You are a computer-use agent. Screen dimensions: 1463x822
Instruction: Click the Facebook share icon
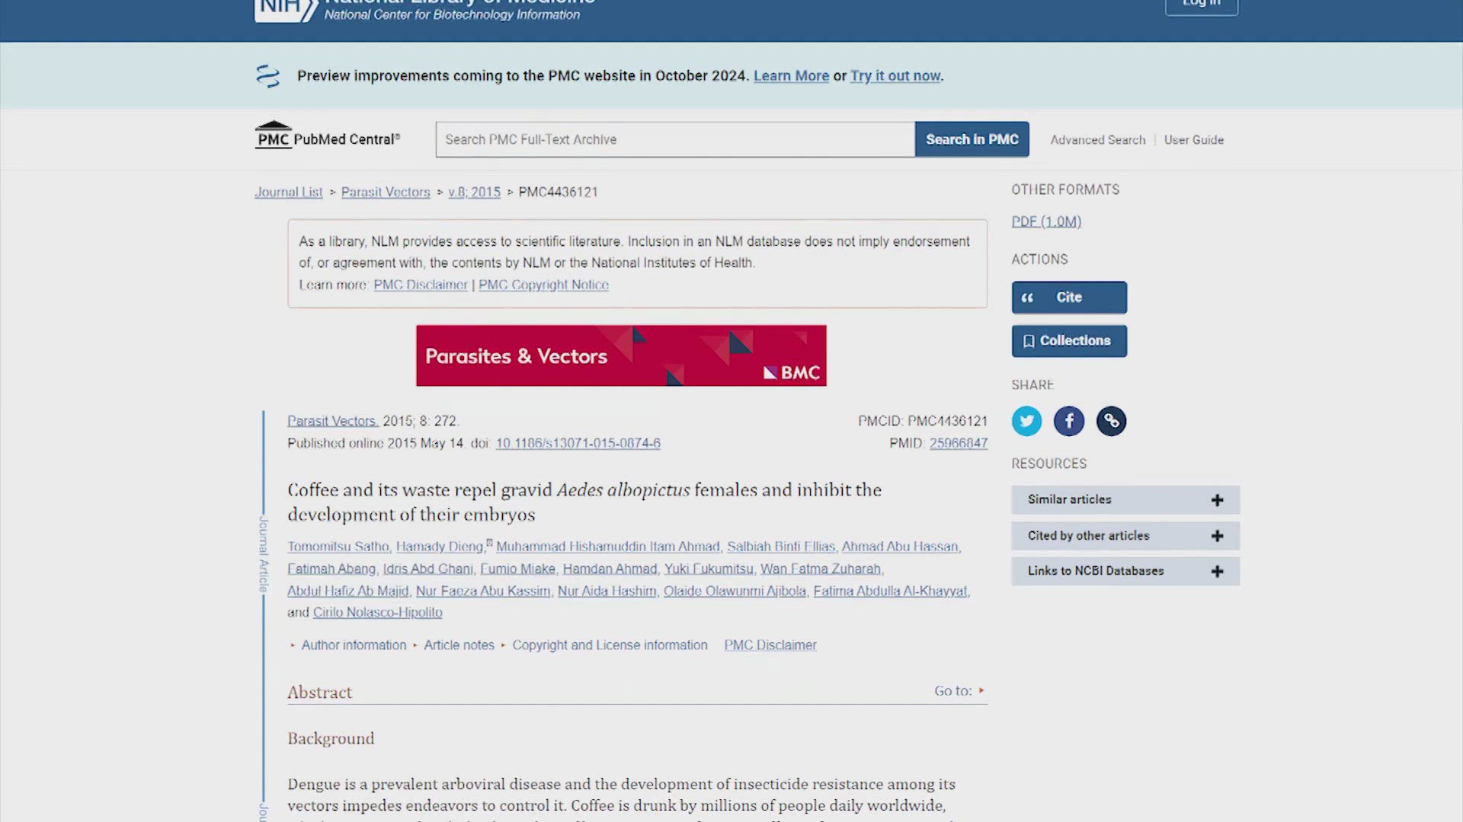1069,421
